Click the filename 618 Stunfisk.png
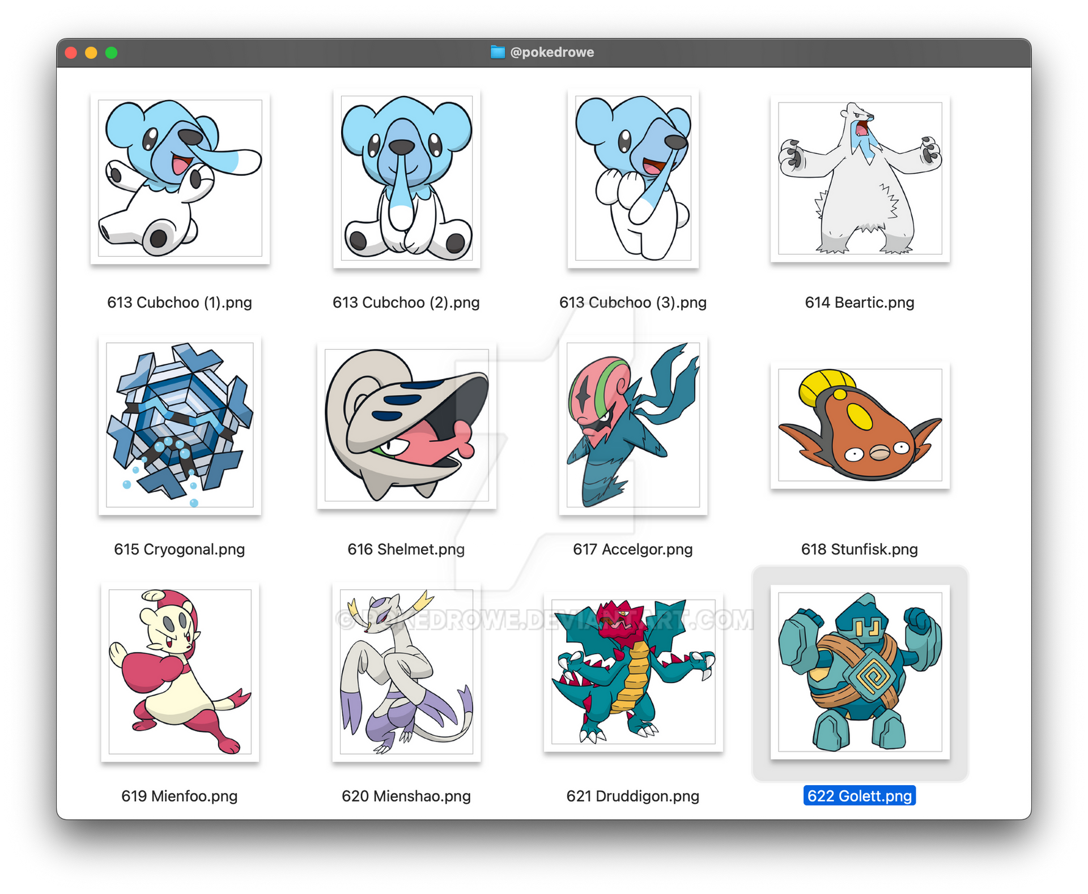This screenshot has width=1088, height=894. coord(860,549)
